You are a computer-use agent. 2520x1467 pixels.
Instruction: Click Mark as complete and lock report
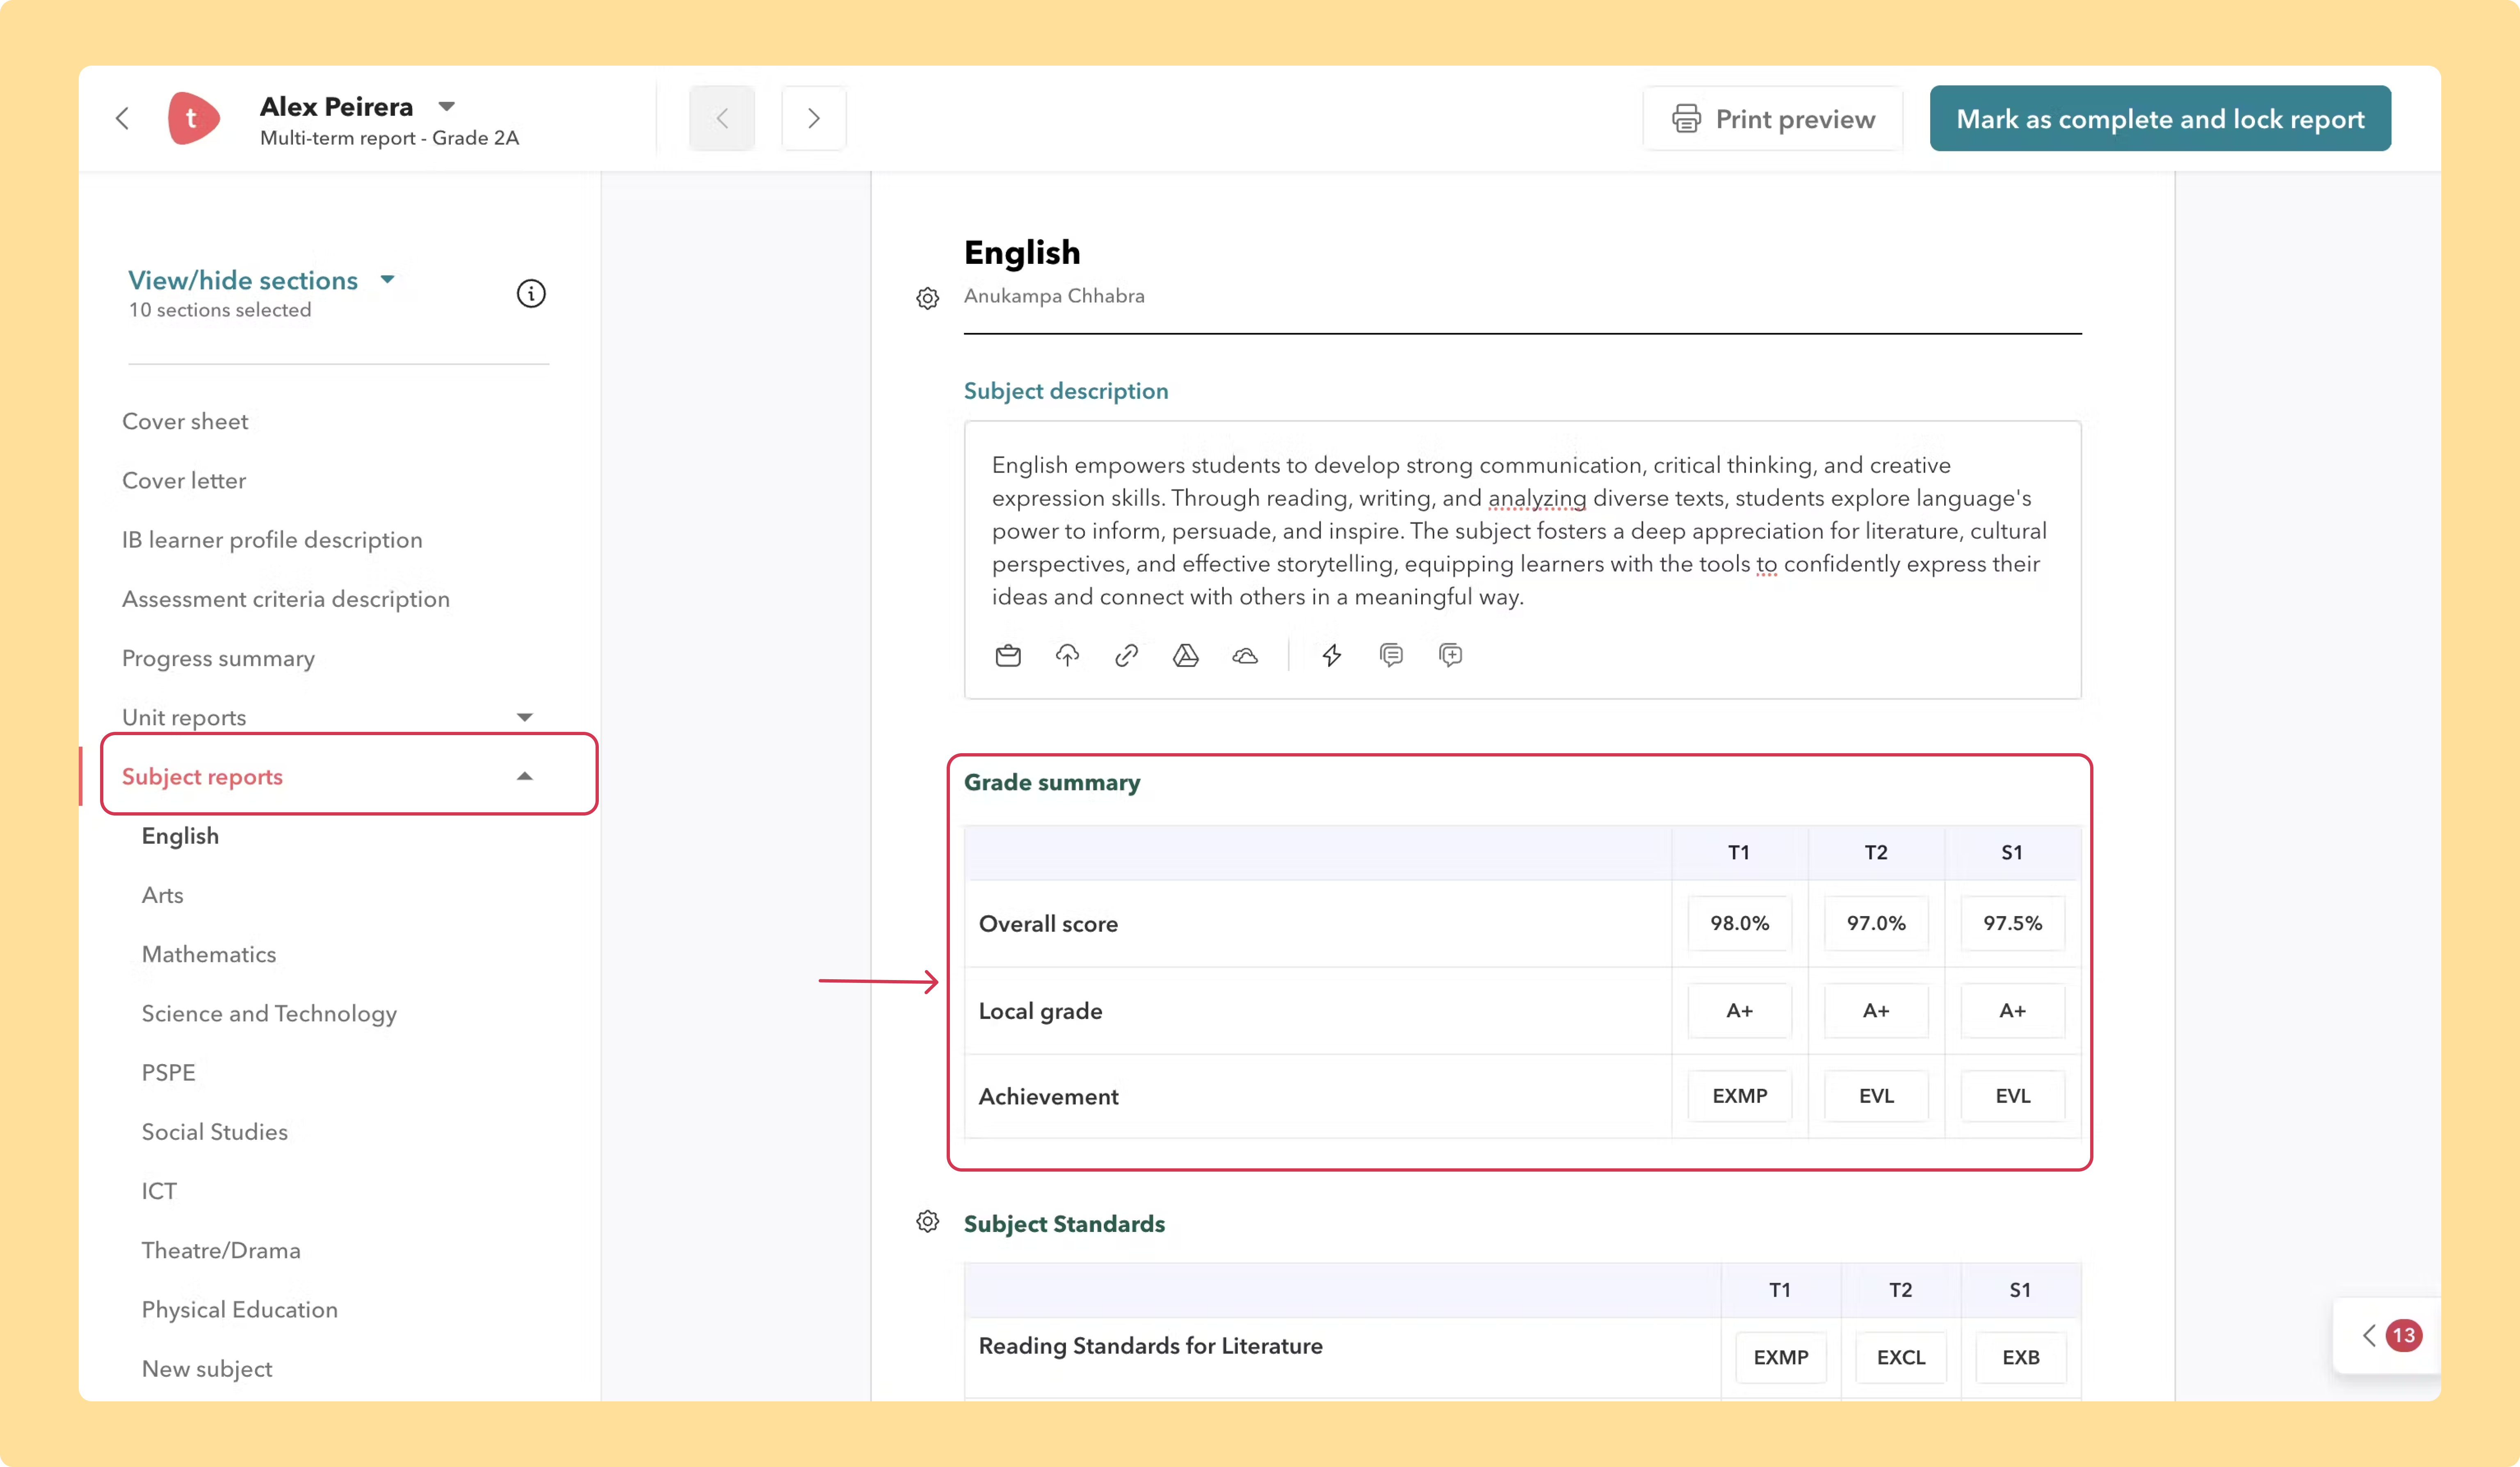[x=2160, y=119]
